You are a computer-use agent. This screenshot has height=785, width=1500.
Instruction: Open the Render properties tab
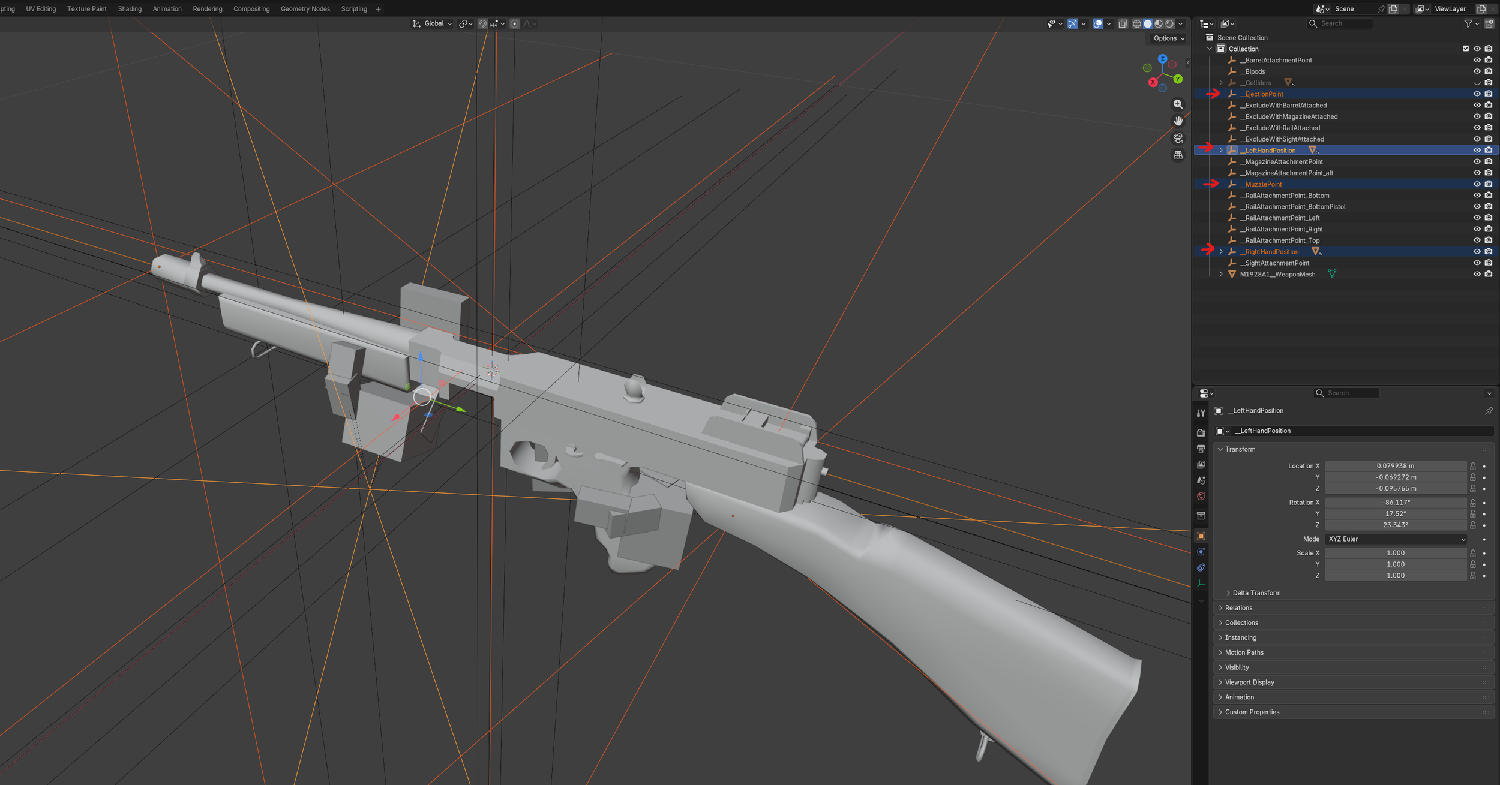(1201, 432)
